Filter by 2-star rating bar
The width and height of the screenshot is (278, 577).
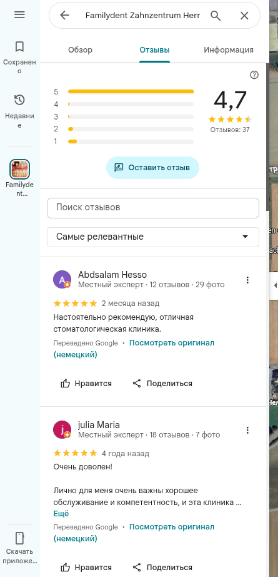[124, 129]
